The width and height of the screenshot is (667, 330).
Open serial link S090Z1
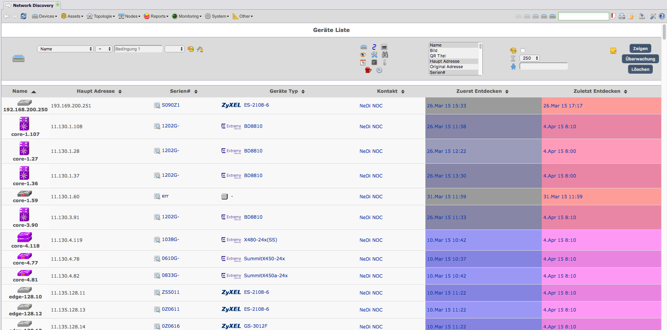(x=171, y=105)
